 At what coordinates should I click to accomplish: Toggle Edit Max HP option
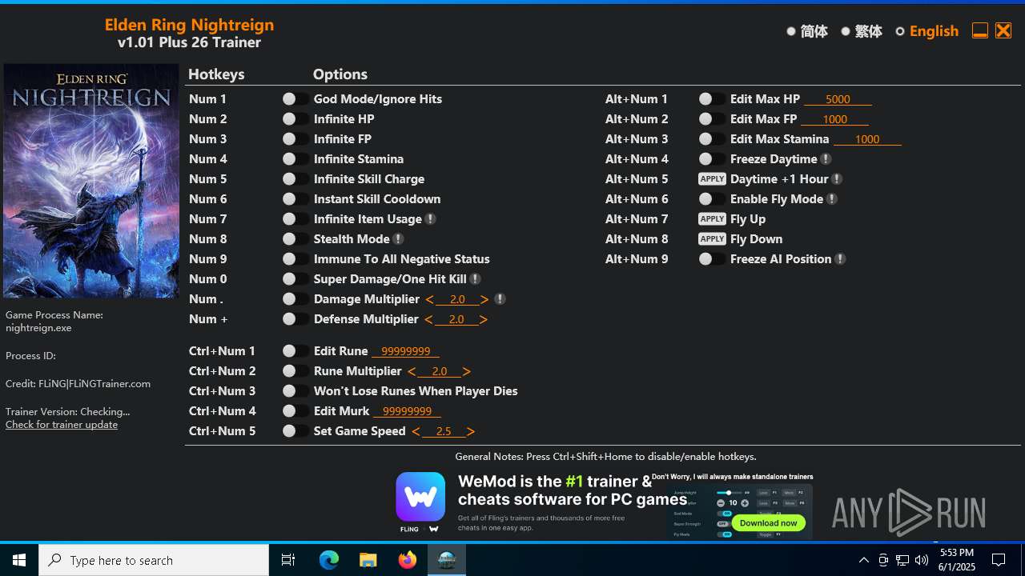[712, 99]
